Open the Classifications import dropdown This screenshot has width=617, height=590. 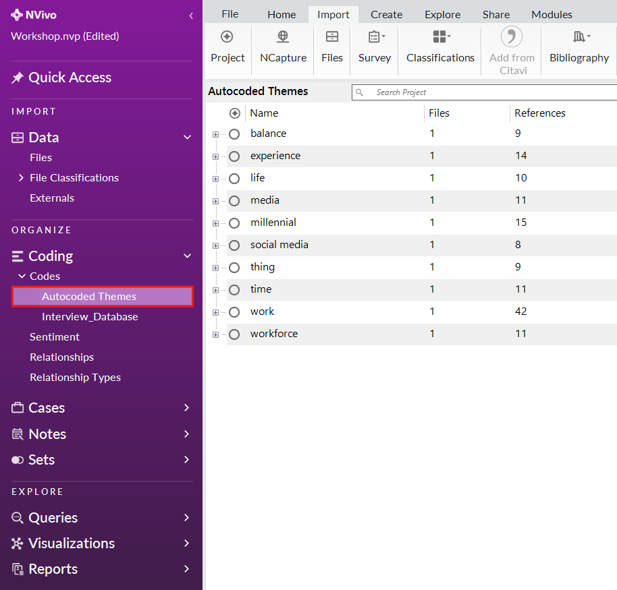(441, 36)
